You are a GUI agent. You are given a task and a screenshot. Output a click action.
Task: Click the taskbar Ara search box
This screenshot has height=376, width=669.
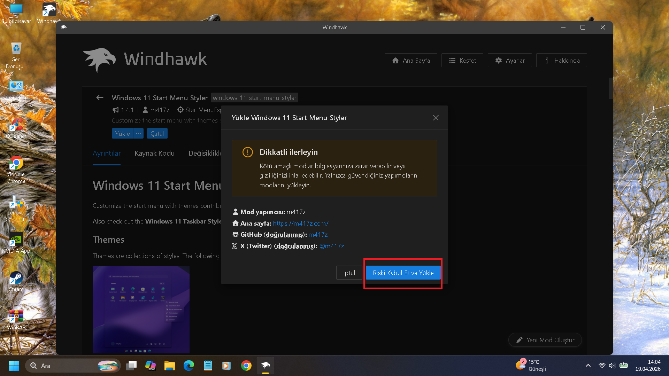point(73,366)
